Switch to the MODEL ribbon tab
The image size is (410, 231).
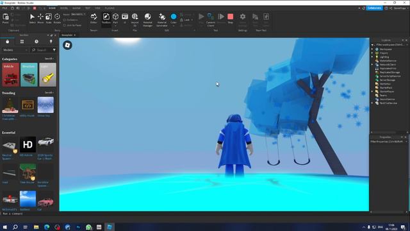pos(64,8)
